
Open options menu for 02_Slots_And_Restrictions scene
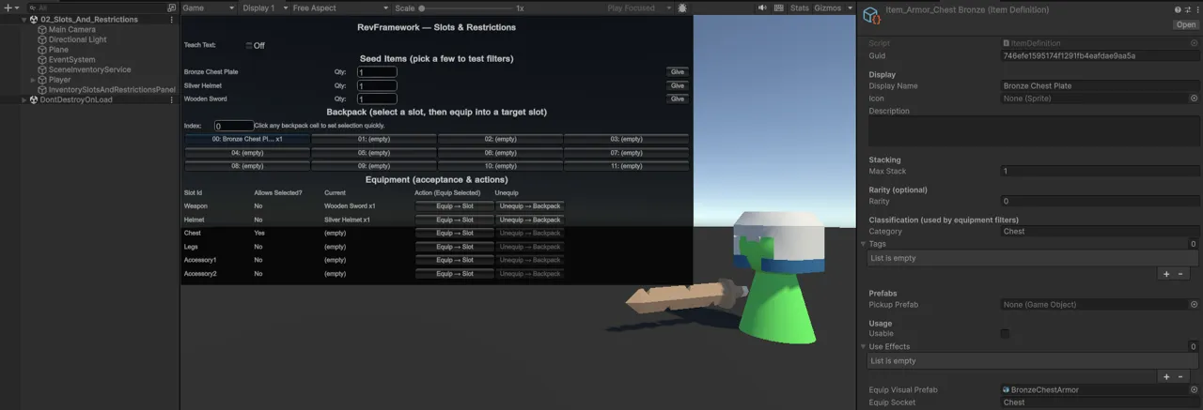coord(170,19)
